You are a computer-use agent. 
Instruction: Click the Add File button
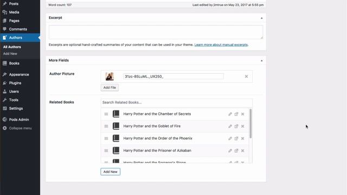(x=110, y=88)
